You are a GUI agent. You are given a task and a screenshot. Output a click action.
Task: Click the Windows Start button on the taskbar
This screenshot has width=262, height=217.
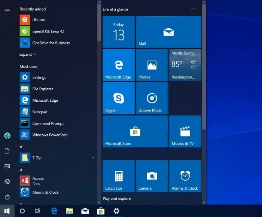coord(7,211)
